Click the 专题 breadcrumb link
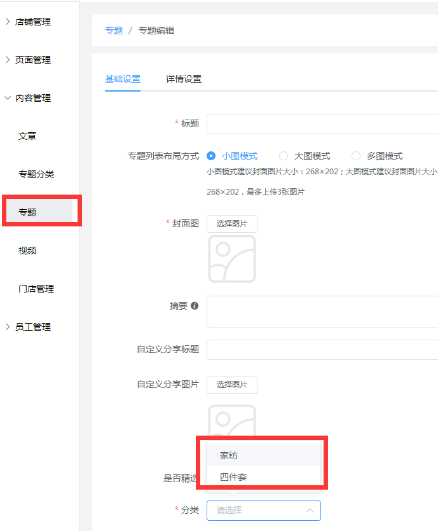 (114, 31)
